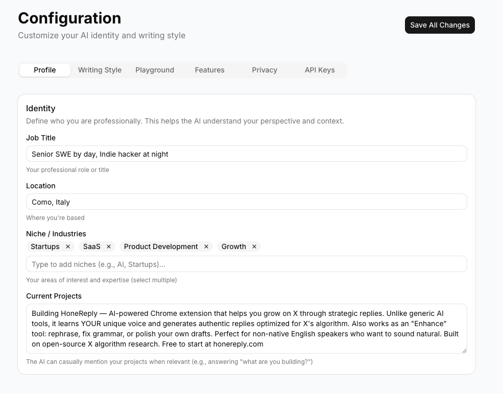This screenshot has height=394, width=503.
Task: Select the SaaS tag chip
Action: pyautogui.click(x=92, y=247)
